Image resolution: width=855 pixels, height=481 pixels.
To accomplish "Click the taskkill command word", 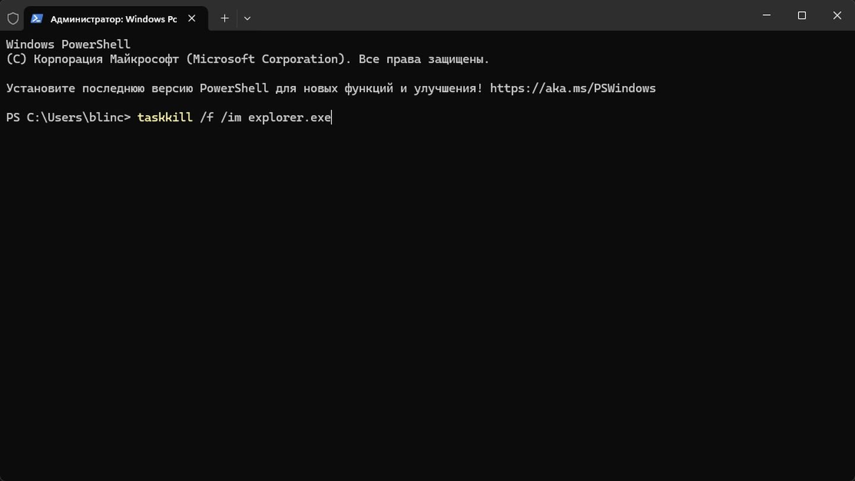I will pos(165,118).
